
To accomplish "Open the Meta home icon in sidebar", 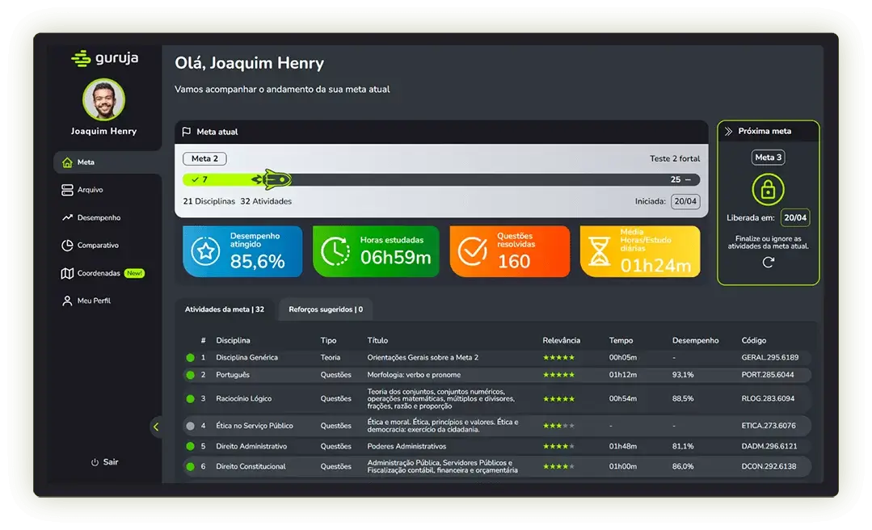I will point(67,162).
